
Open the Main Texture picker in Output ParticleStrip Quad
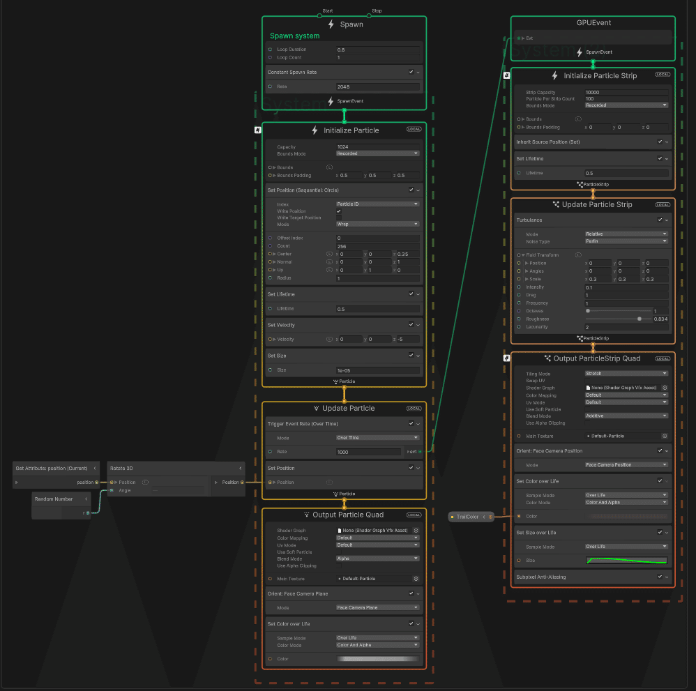click(665, 436)
